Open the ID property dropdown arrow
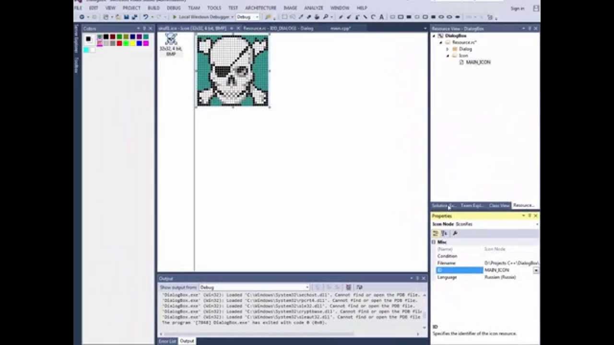Screen dimensions: 614x345 coord(536,270)
